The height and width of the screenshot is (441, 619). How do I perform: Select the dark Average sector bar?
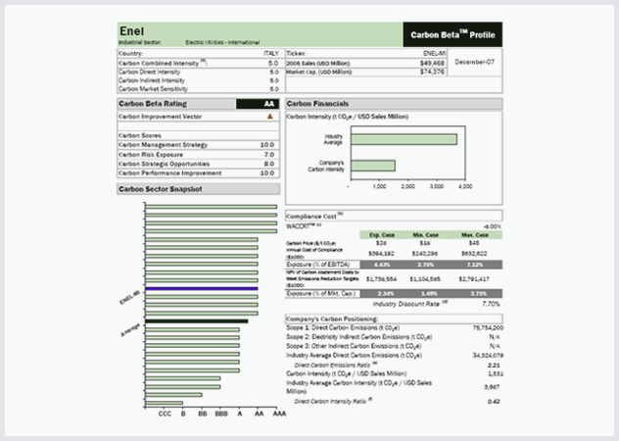coord(197,321)
